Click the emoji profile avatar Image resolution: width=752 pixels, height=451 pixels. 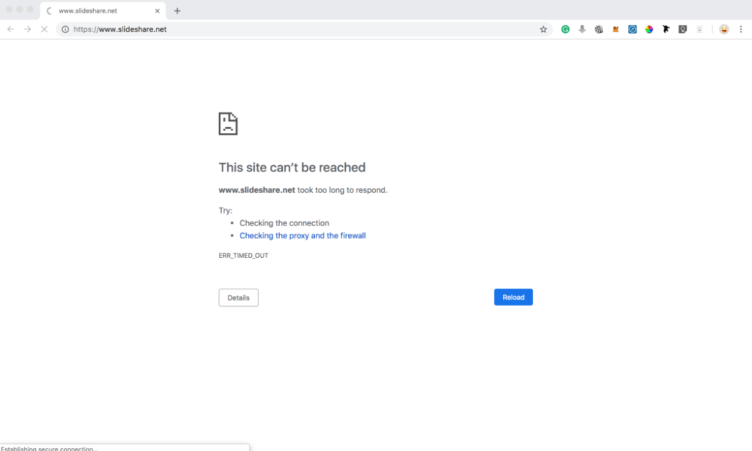tap(723, 29)
